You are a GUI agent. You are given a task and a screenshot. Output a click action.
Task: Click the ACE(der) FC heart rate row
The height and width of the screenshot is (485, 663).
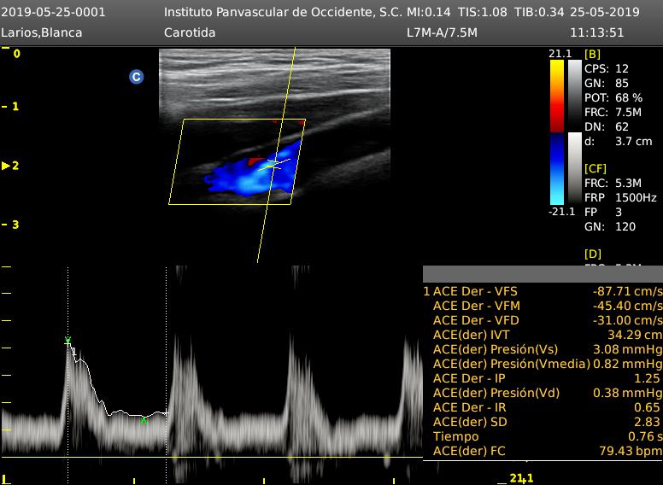coord(543,451)
